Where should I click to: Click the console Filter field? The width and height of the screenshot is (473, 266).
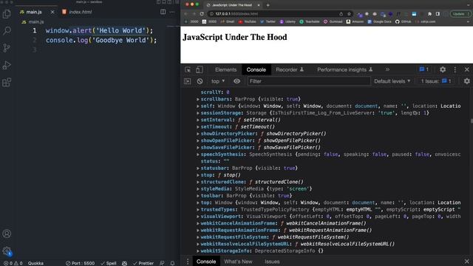coord(309,81)
